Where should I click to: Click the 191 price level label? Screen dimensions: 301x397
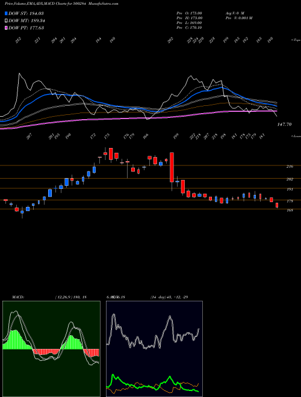tap(290, 189)
